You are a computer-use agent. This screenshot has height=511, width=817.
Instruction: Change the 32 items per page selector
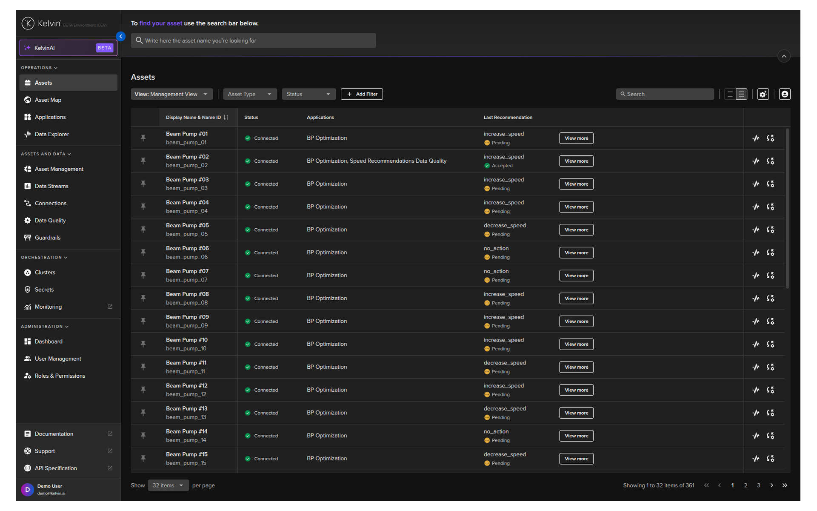168,485
